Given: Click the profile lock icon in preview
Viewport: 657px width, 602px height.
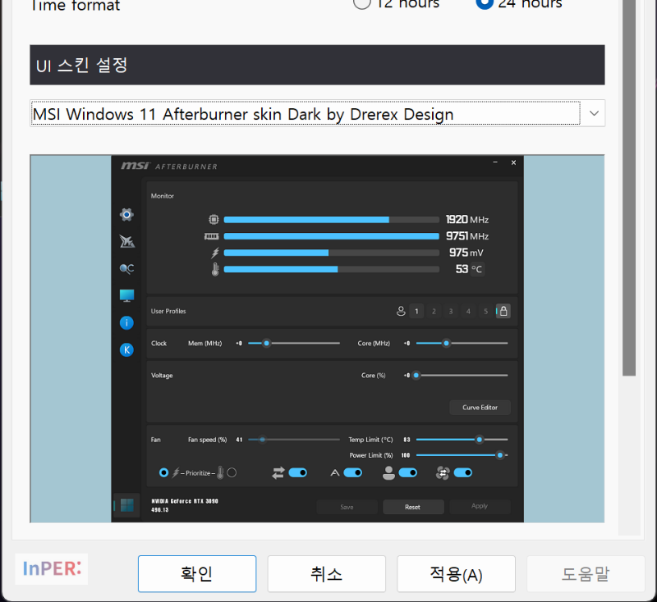Looking at the screenshot, I should [503, 311].
